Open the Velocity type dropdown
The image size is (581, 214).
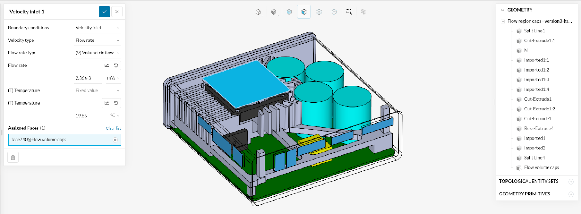point(97,40)
